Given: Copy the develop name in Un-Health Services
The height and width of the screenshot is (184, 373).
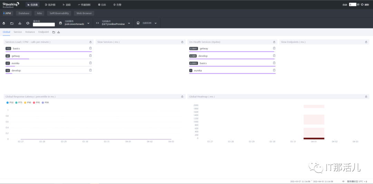Looking at the screenshot, I should pyautogui.click(x=274, y=56).
